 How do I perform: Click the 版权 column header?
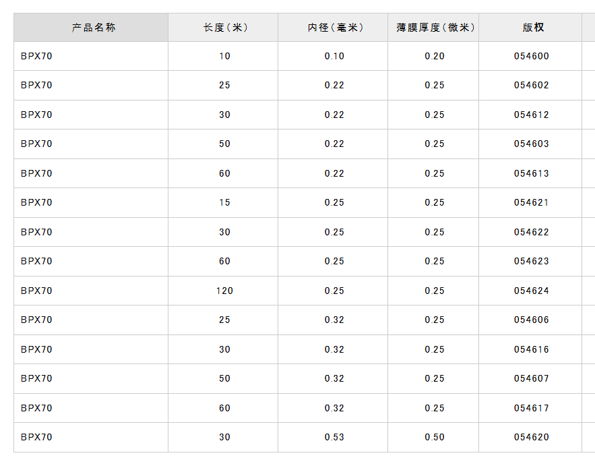[x=532, y=28]
